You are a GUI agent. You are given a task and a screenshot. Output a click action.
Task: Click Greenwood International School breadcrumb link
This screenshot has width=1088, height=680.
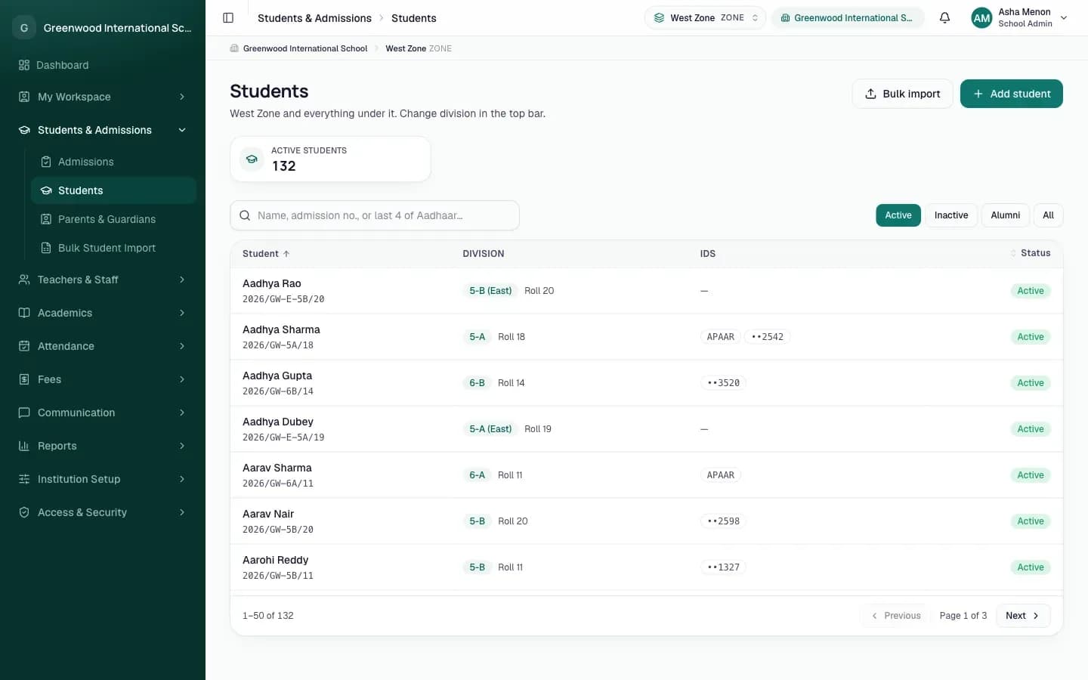pyautogui.click(x=305, y=48)
